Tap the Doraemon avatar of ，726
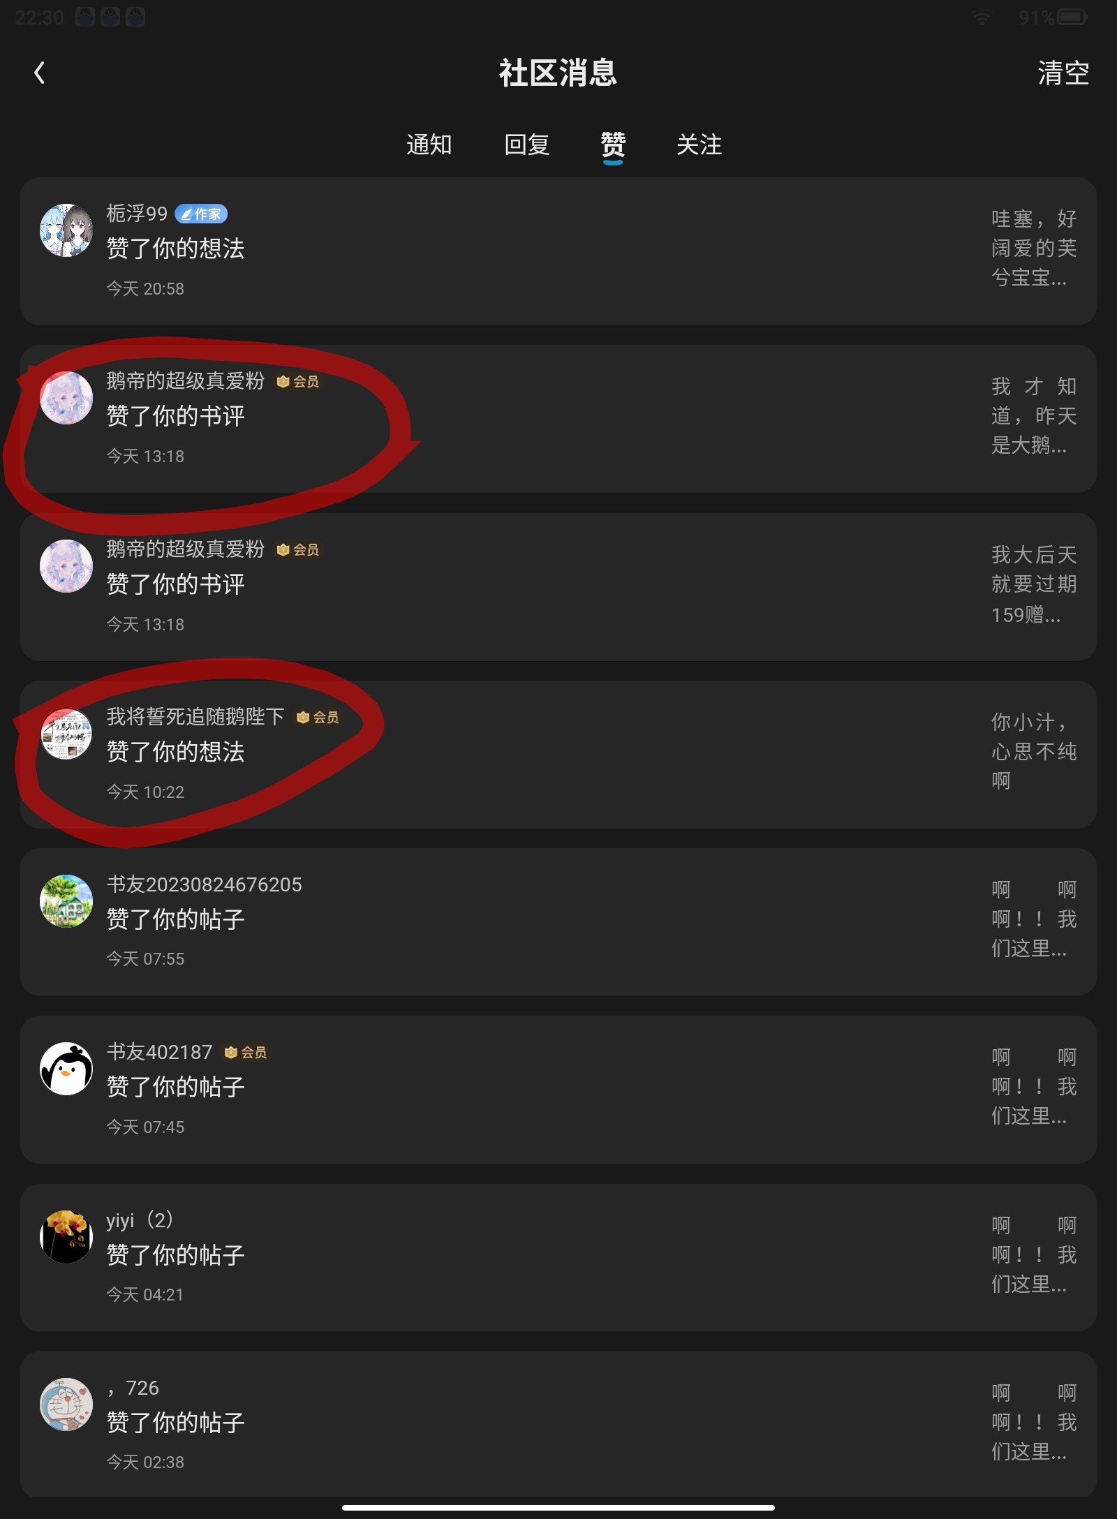 click(66, 1405)
